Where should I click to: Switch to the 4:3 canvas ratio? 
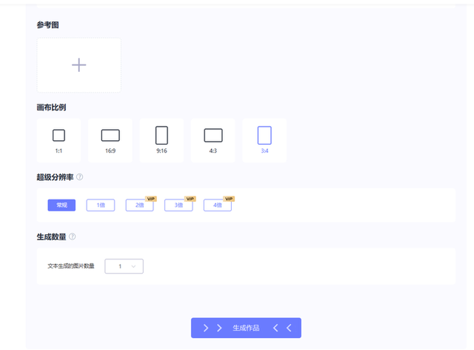pyautogui.click(x=213, y=140)
